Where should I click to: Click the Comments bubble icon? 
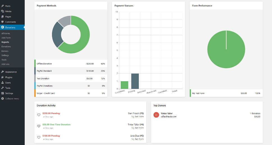coord(3,22)
